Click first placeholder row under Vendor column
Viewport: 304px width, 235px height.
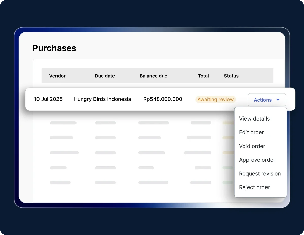coord(63,123)
